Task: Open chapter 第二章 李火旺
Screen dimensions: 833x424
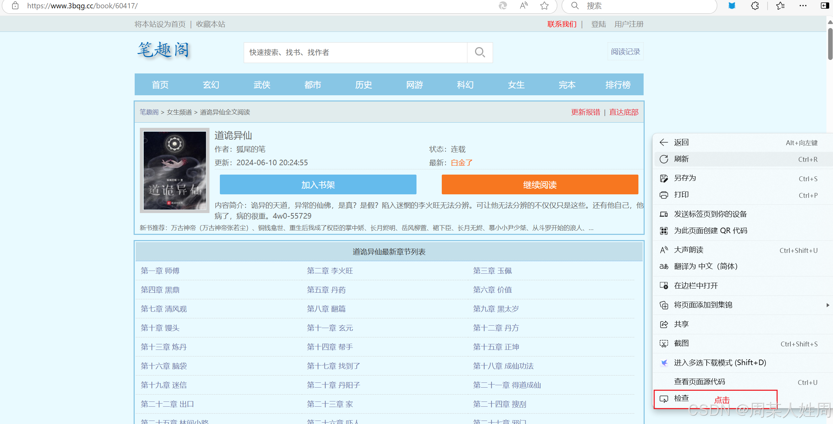Action: (330, 271)
